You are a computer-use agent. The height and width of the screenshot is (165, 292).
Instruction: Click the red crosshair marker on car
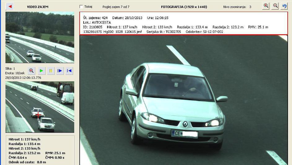(38, 115)
